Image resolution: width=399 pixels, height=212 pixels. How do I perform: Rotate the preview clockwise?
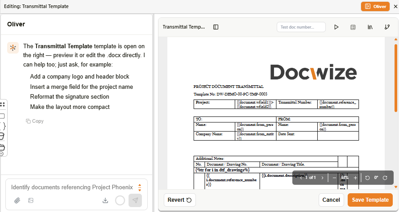[385, 178]
